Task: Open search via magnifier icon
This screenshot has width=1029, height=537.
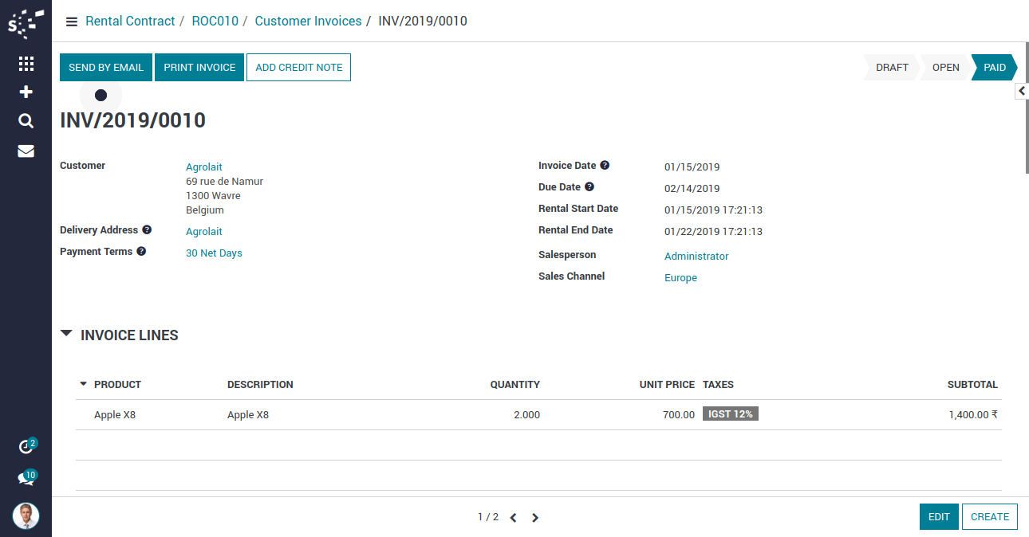Action: [26, 121]
